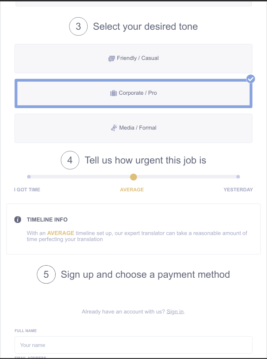Set urgency slider to YESTERDAY endpoint
Viewport: 267px width, 359px height.
(238, 177)
